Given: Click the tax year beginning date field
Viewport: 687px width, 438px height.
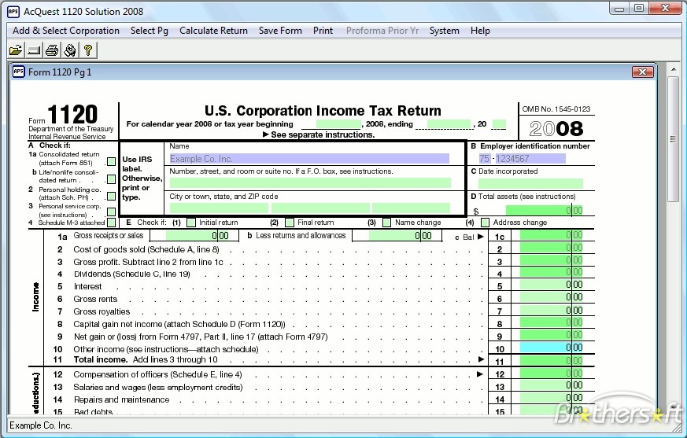Looking at the screenshot, I should (338, 124).
